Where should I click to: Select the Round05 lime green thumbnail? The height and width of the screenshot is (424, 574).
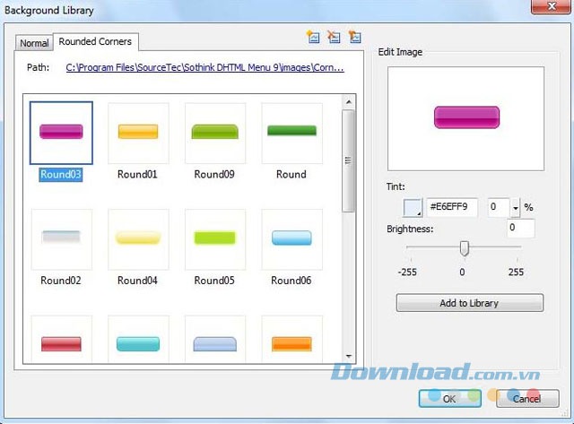click(x=214, y=238)
